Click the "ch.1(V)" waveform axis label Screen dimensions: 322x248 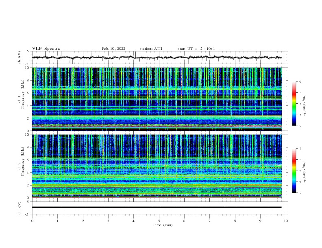click(x=19, y=58)
